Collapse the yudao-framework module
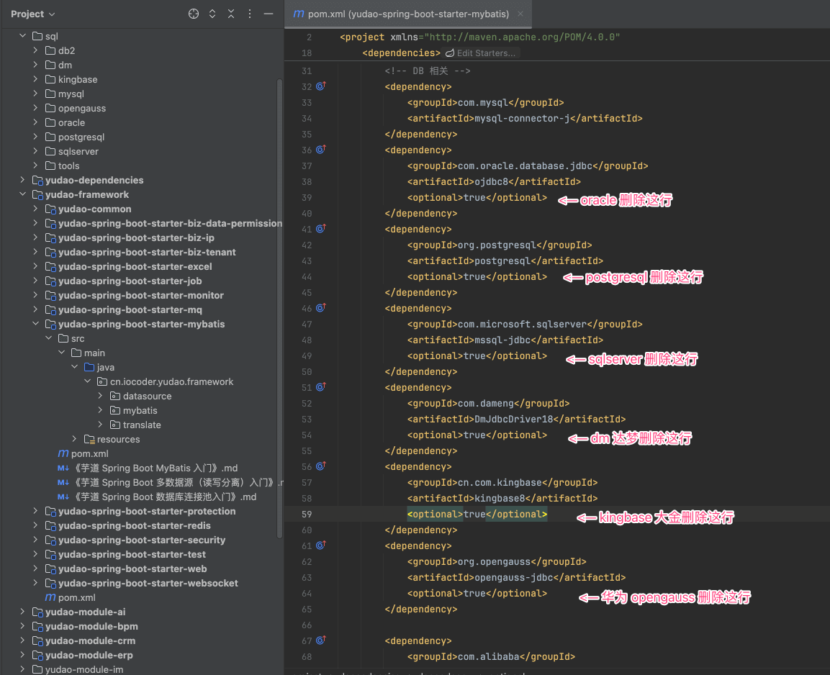 pos(23,194)
